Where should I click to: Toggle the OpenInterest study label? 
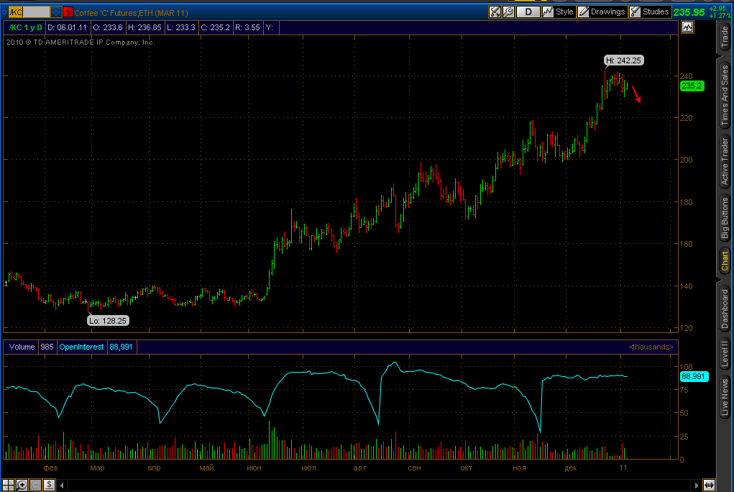pos(81,347)
